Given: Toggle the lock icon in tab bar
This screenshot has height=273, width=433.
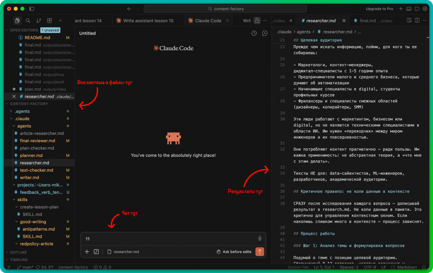Looking at the screenshot, I should (257, 21).
